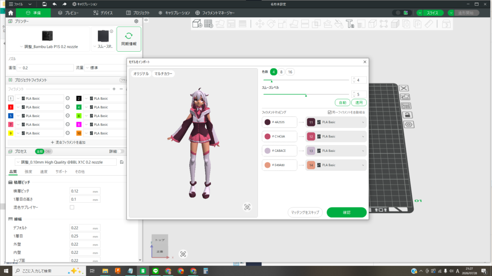Click the #C14C6A color swatch
Image resolution: width=492 pixels, height=276 pixels.
267,137
